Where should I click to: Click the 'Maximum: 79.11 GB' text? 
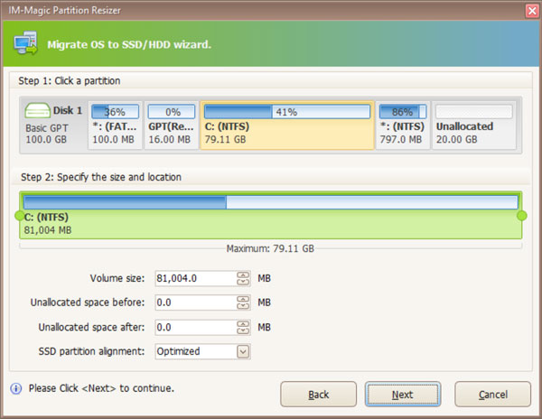coord(270,248)
